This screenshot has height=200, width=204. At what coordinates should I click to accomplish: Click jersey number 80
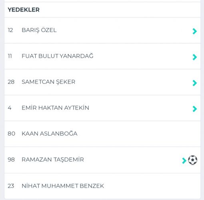tap(11, 134)
